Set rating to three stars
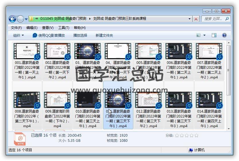 point(187,136)
